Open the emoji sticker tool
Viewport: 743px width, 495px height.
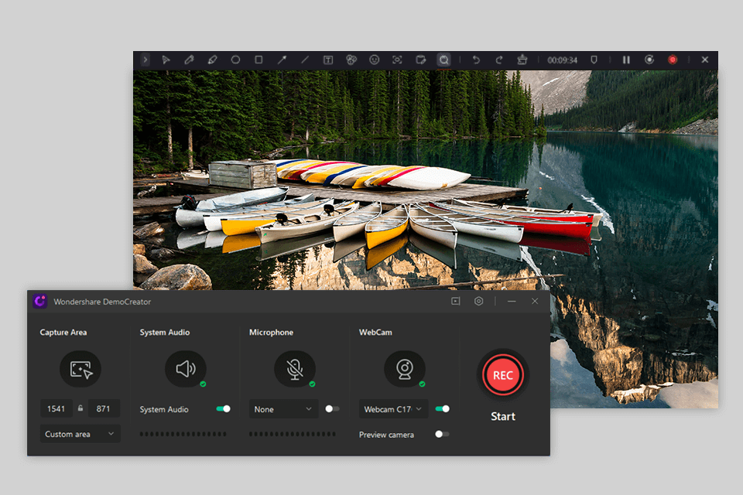(x=375, y=60)
